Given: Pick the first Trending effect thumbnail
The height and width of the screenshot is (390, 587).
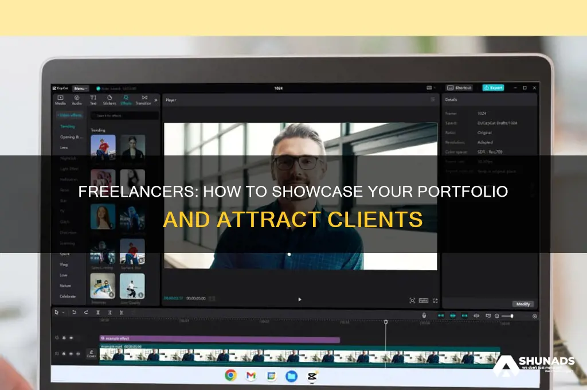Looking at the screenshot, I should (x=103, y=147).
